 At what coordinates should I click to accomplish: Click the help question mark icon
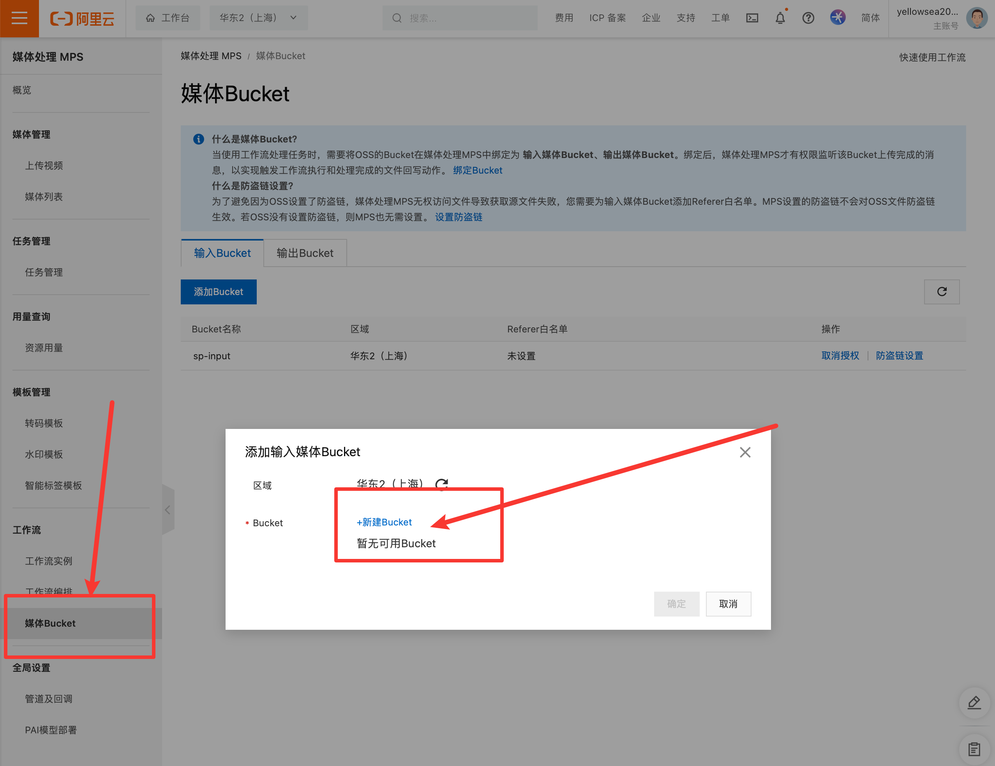coord(808,18)
